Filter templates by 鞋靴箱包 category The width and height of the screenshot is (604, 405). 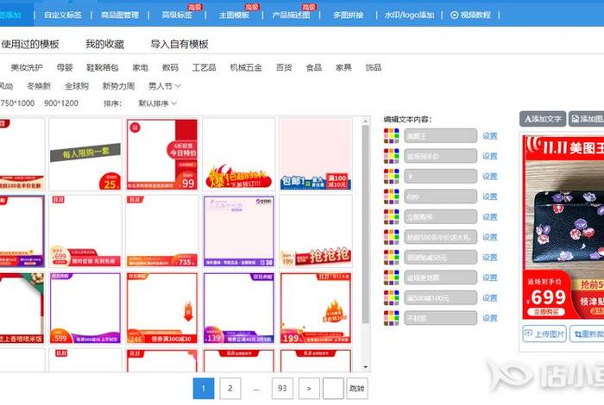[103, 68]
